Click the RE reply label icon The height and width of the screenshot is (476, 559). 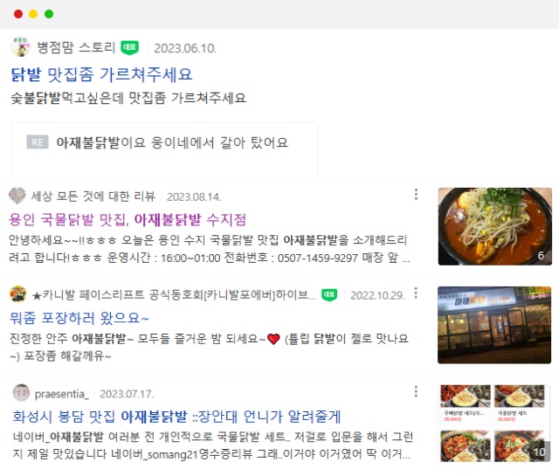pyautogui.click(x=38, y=142)
